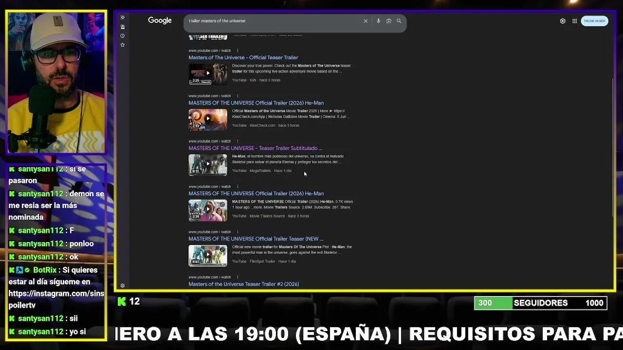
Task: Play FilmSpot Trailer video thumbnail
Action: coord(208,255)
